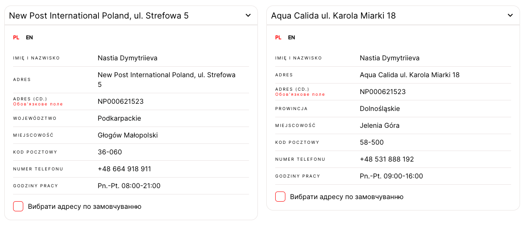Click postal code 36-060
This screenshot has height=232, width=531.
109,152
